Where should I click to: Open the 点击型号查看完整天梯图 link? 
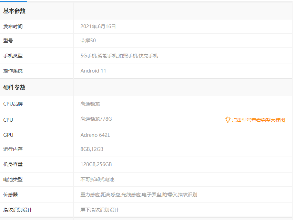(258, 120)
